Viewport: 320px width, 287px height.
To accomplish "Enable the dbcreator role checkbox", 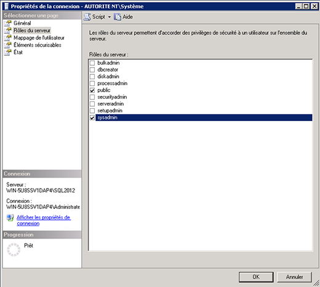I will click(92, 69).
